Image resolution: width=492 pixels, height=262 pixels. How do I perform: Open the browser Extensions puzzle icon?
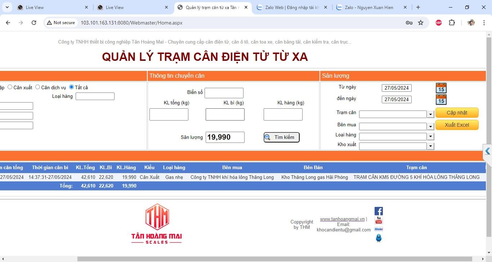pos(452,23)
